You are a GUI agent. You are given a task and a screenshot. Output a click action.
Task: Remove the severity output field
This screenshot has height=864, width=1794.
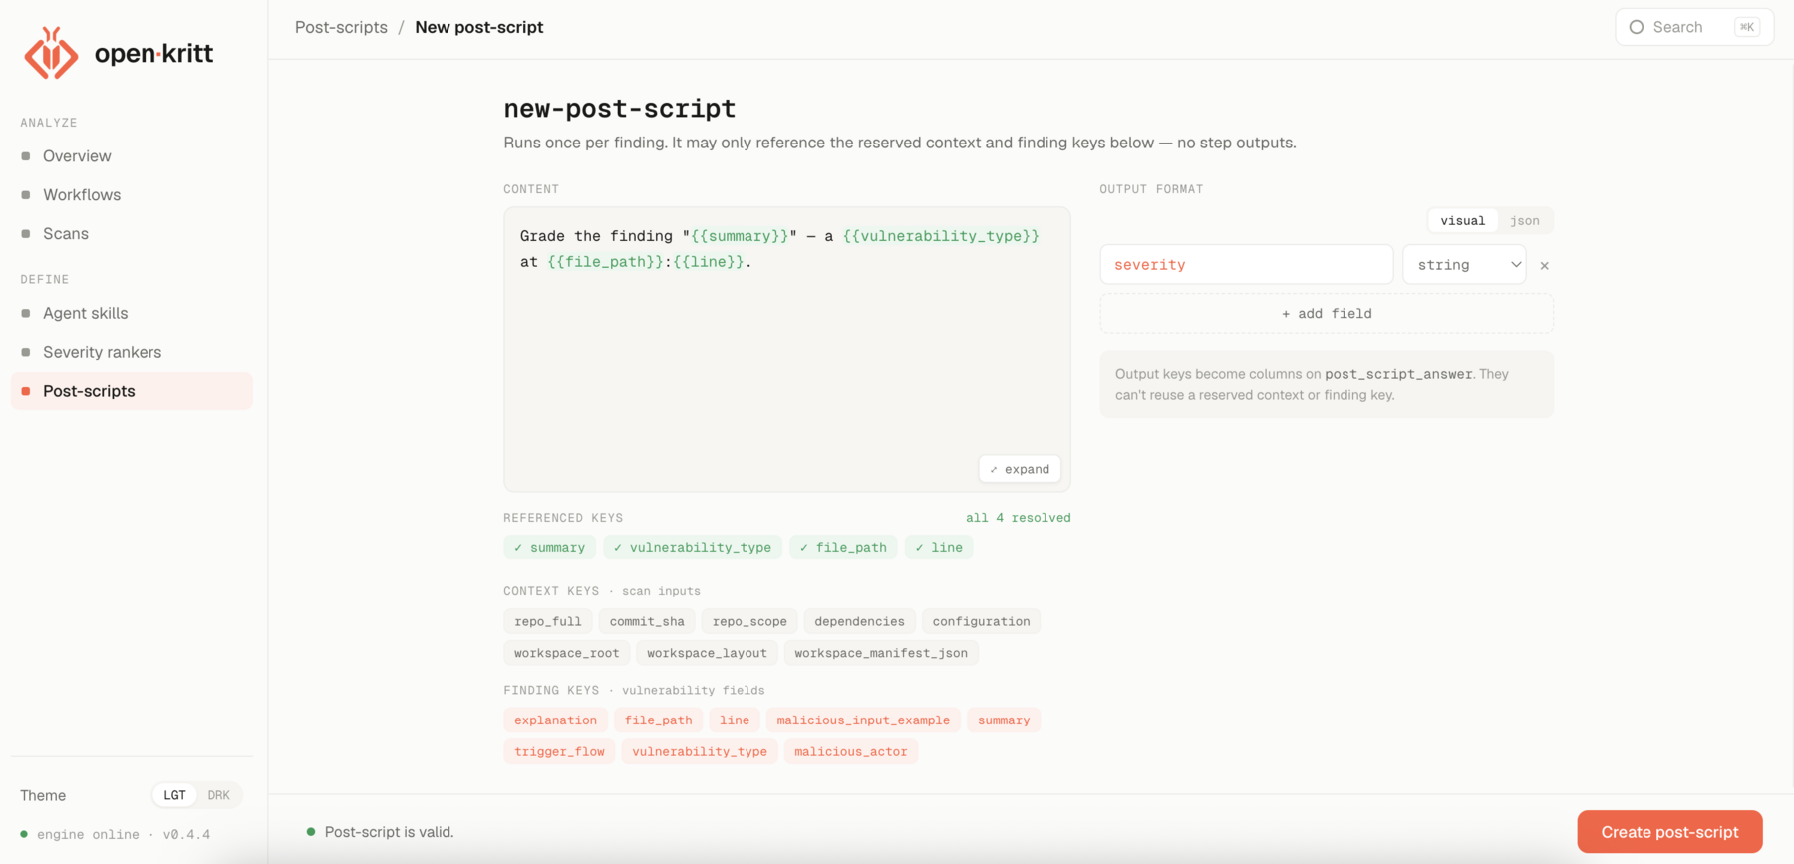tap(1544, 265)
